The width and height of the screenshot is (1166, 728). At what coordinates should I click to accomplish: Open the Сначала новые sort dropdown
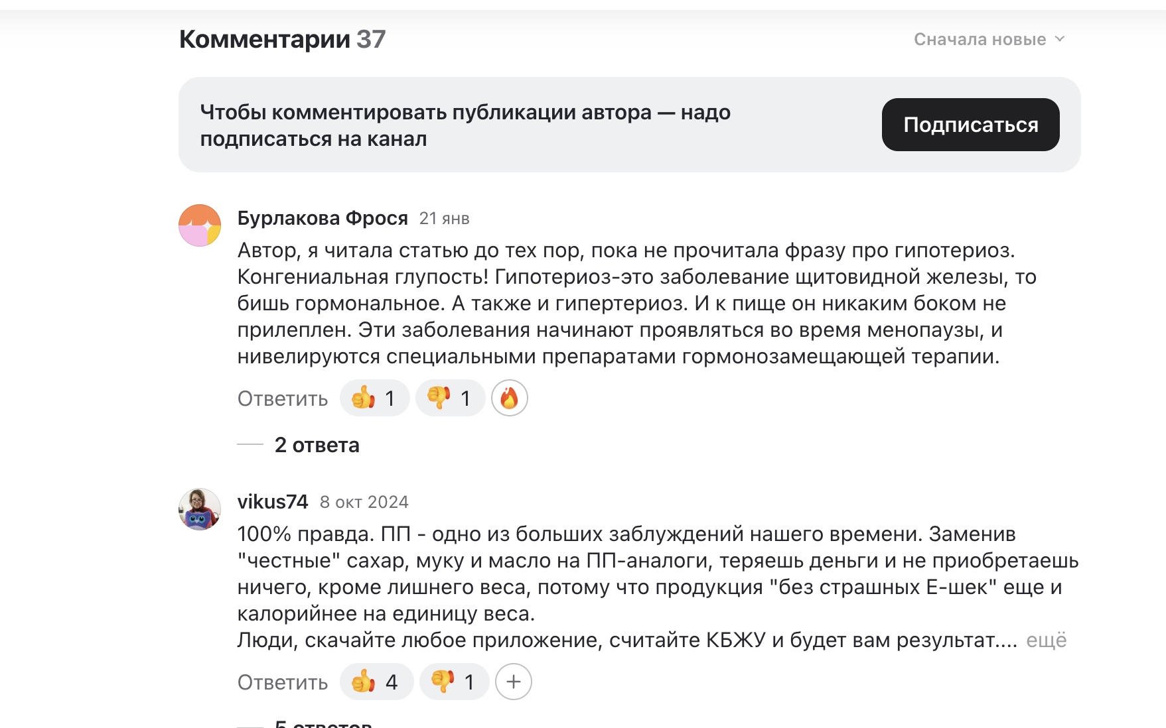click(989, 40)
